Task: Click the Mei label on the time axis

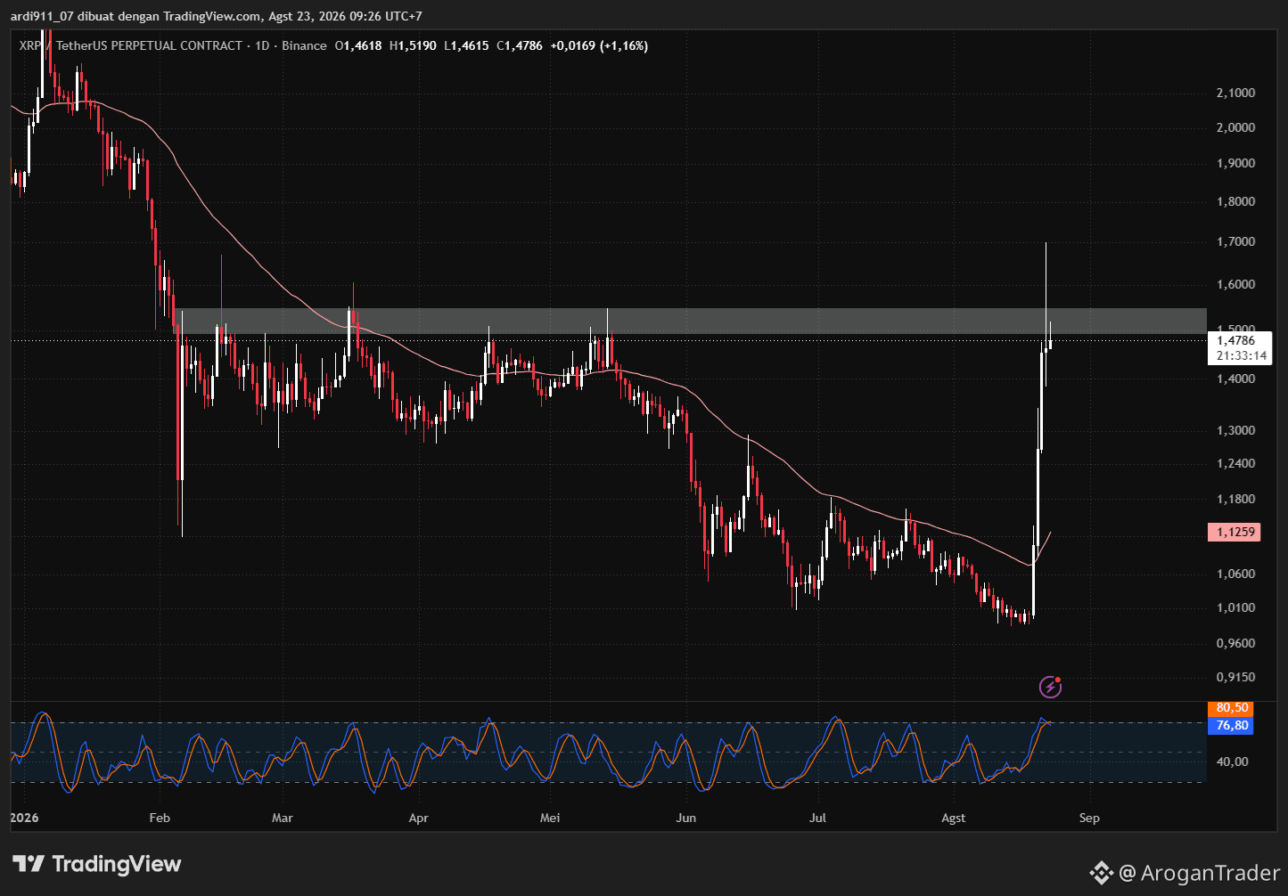Action: [550, 818]
